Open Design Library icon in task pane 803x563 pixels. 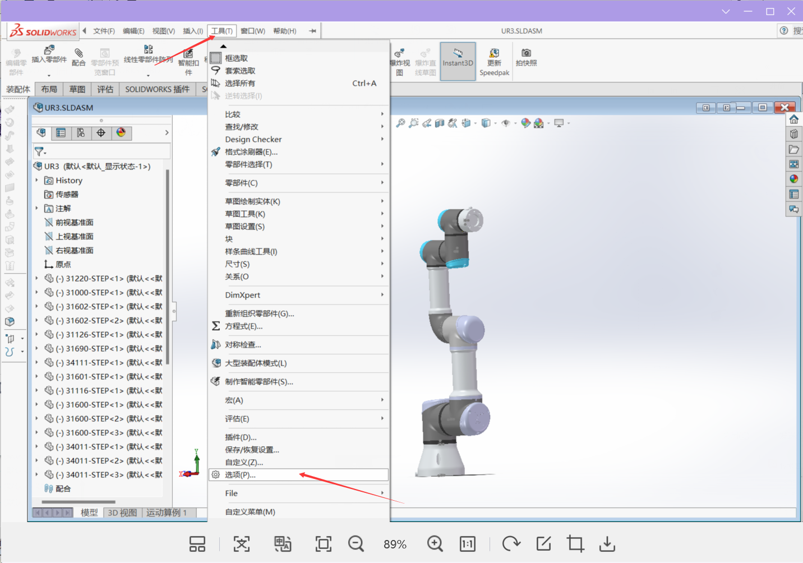click(x=793, y=134)
